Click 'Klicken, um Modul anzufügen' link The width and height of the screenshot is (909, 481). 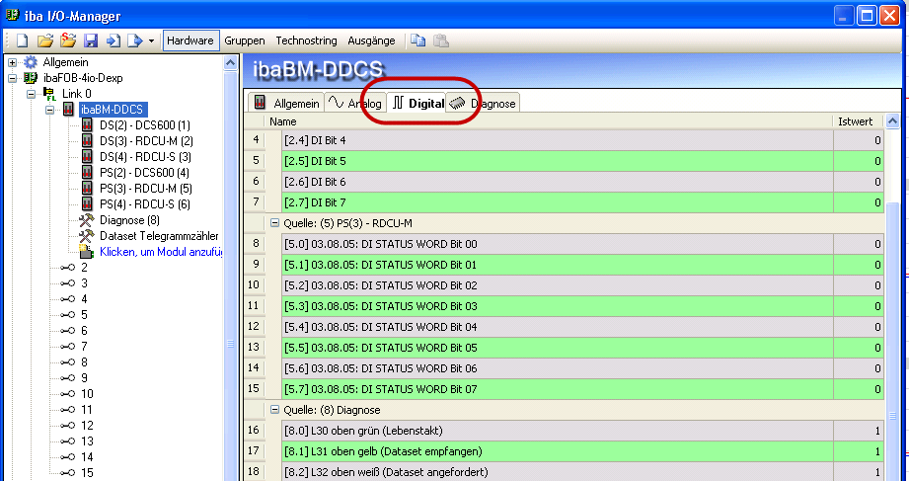tap(161, 252)
